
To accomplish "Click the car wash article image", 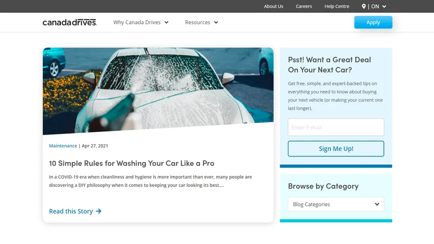I will (158, 91).
